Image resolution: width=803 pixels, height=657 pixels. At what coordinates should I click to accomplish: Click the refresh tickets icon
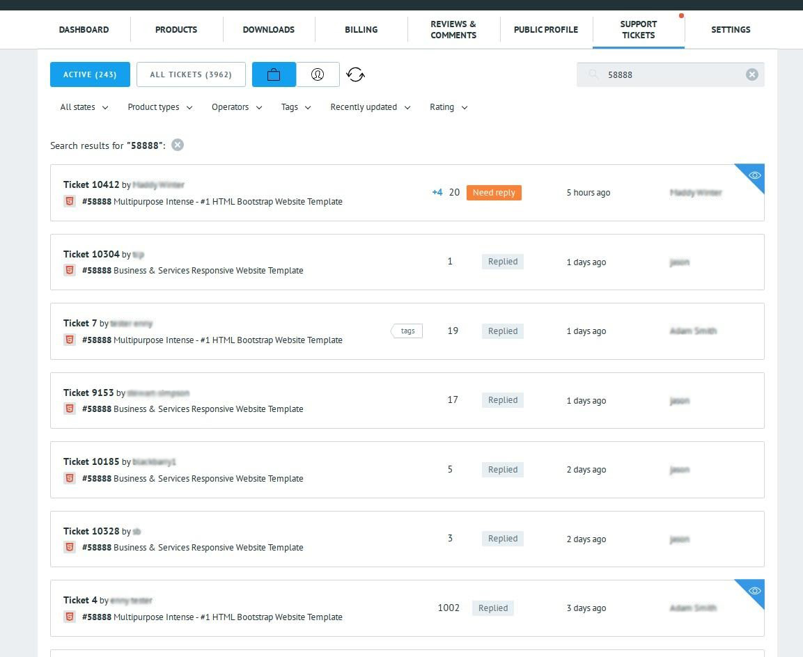[355, 74]
